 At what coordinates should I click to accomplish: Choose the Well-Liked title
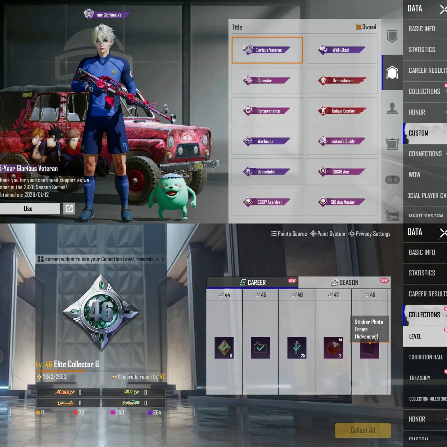[342, 50]
